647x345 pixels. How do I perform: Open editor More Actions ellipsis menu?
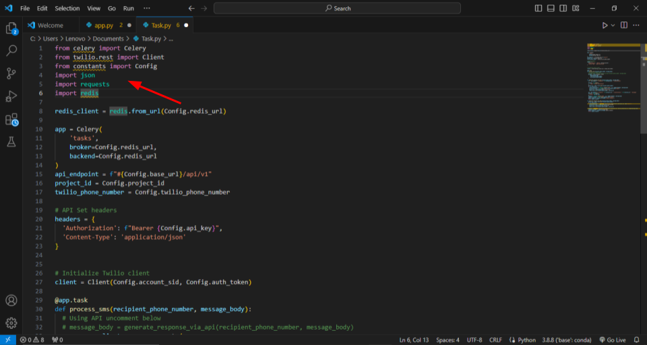click(637, 25)
